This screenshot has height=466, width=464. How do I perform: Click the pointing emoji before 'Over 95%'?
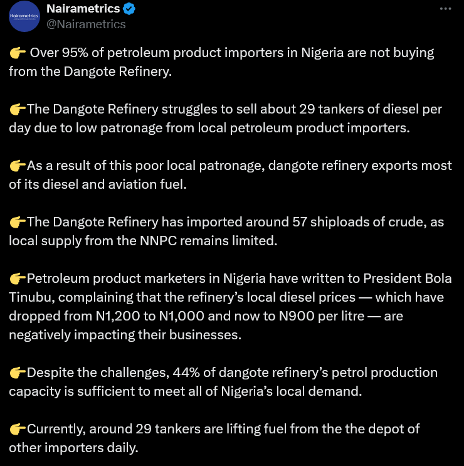pos(17,53)
